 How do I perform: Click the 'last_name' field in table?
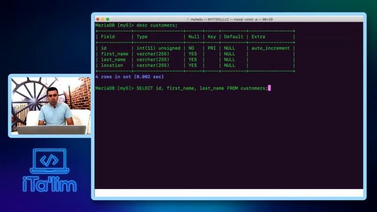tap(113, 59)
